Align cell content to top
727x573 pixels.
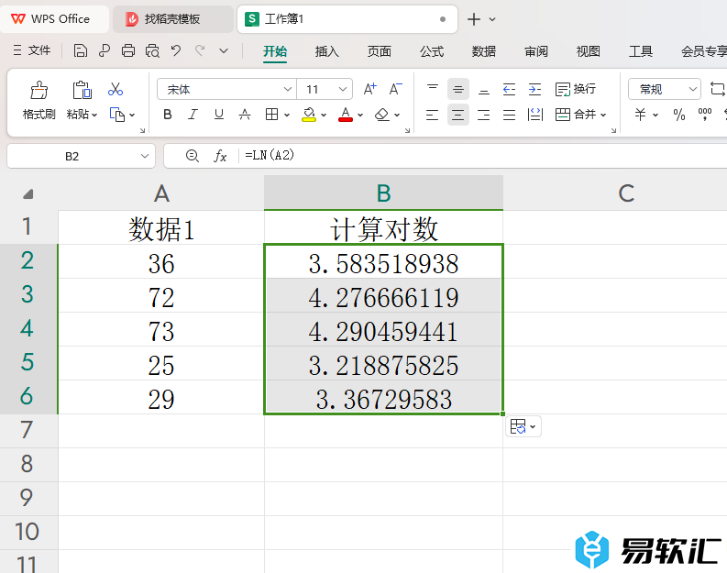[433, 89]
